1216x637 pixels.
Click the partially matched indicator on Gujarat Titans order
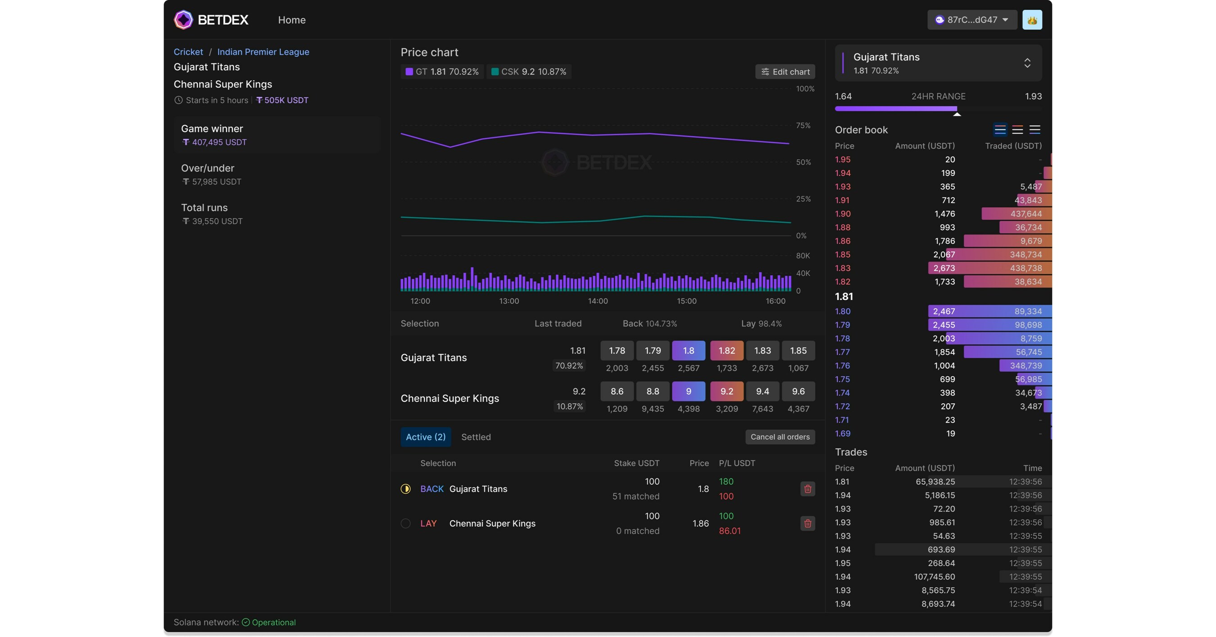coord(405,489)
